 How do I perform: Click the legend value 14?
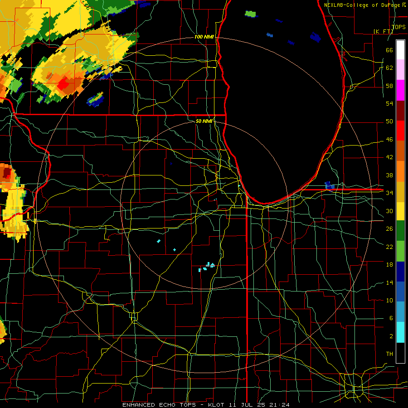click(389, 282)
